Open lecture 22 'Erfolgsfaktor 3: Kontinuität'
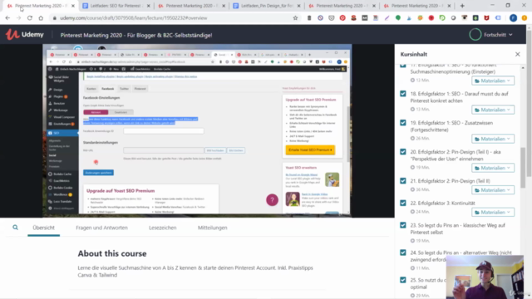Viewport: 532px width, 299px height. pyautogui.click(x=442, y=203)
